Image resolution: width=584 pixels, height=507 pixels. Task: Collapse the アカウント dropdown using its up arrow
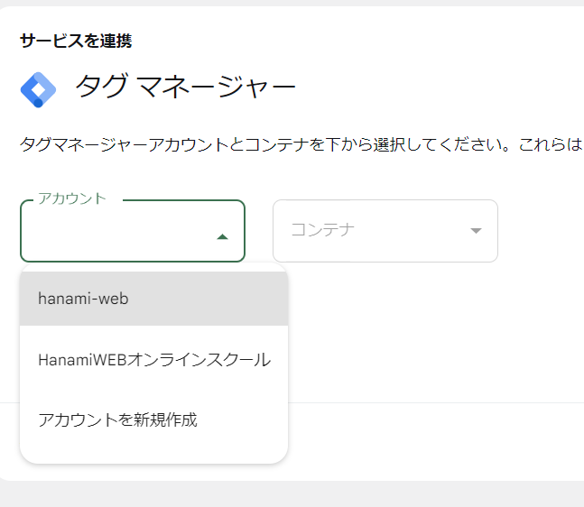tap(222, 236)
